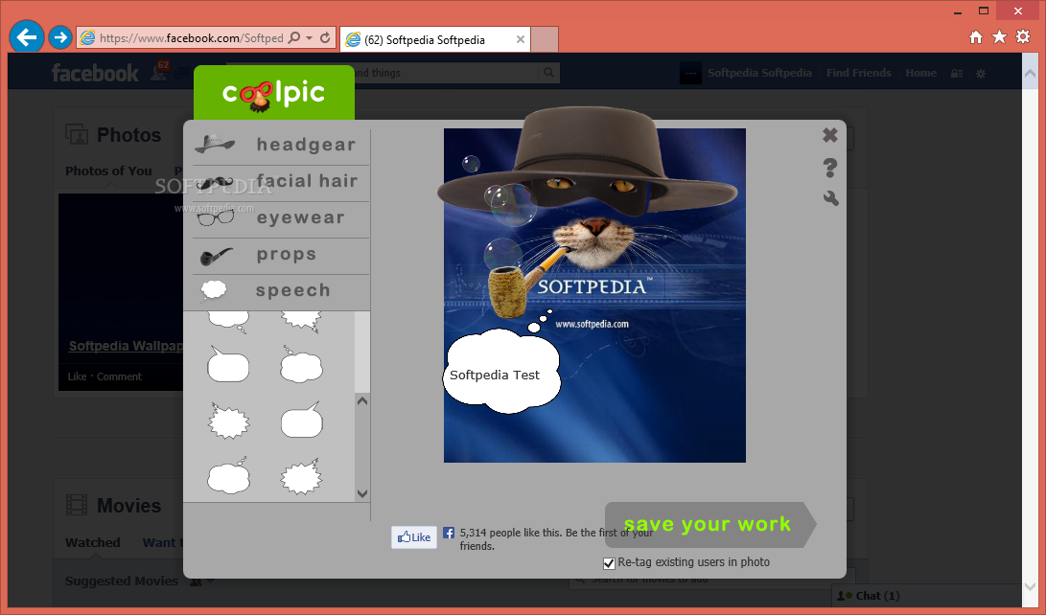Click Comment under Softpedia Wallpaper photo
The image size is (1046, 615).
point(119,376)
